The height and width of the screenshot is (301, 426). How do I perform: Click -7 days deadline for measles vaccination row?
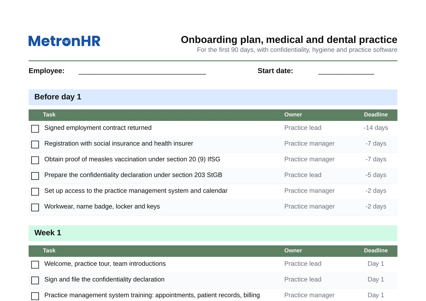(376, 159)
